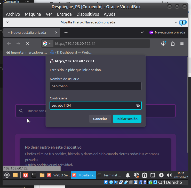
Task: Open the Dispositivos menu
Action: (87, 14)
